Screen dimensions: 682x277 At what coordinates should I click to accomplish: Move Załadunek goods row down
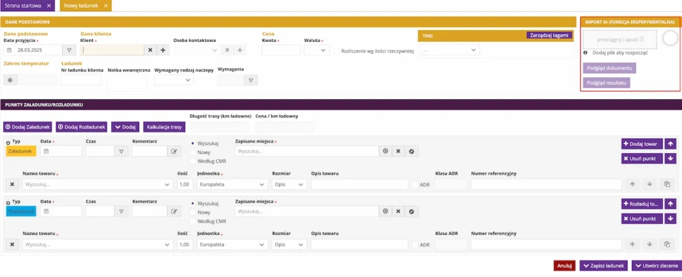point(649,184)
